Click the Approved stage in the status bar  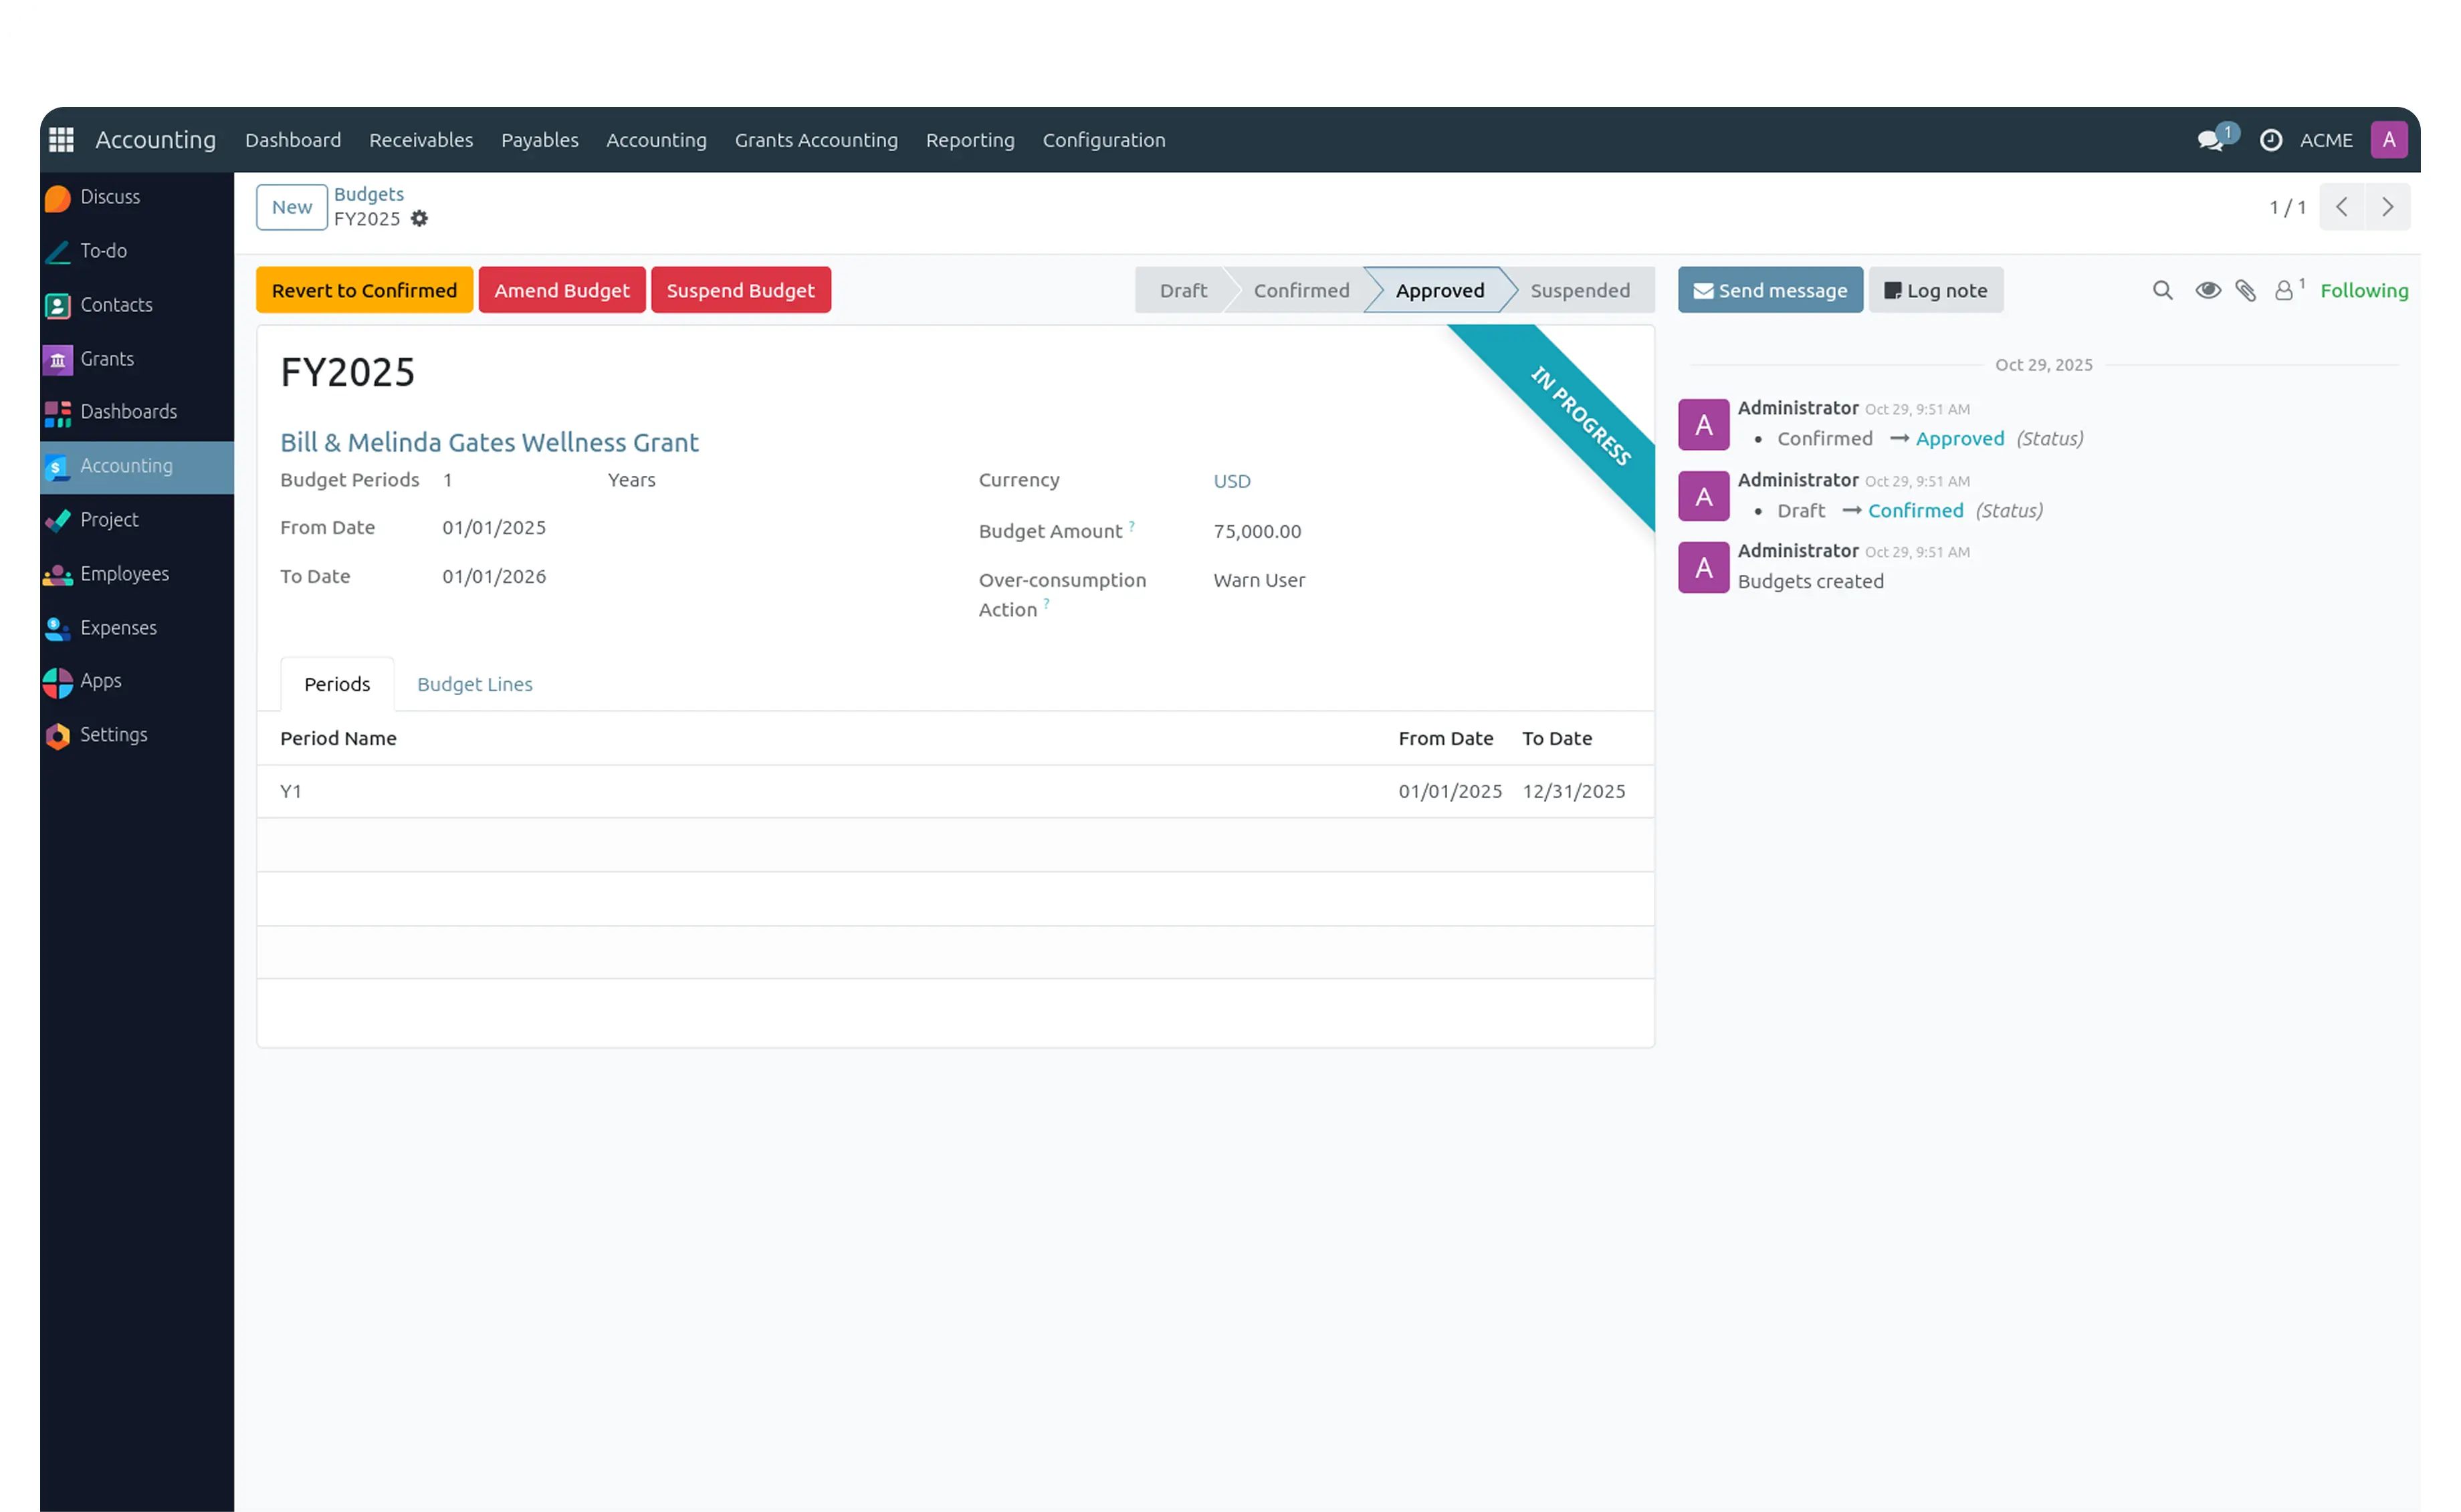click(x=1440, y=290)
